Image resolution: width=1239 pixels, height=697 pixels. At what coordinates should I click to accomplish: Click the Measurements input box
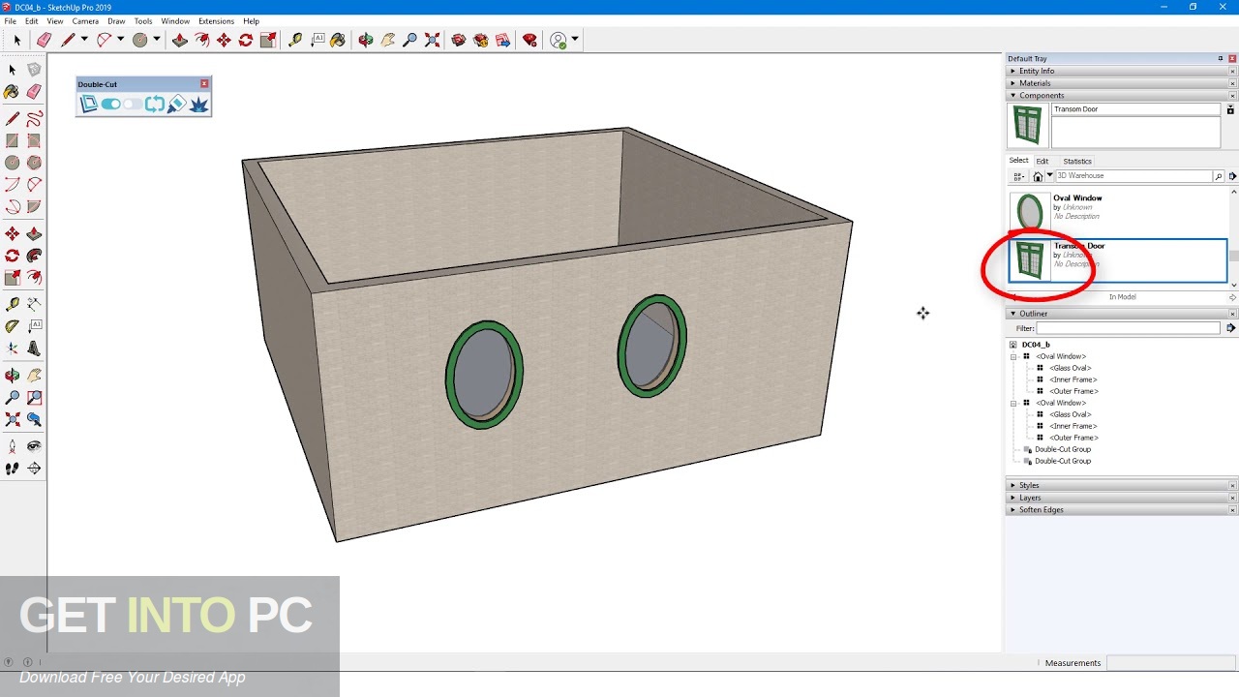1170,663
